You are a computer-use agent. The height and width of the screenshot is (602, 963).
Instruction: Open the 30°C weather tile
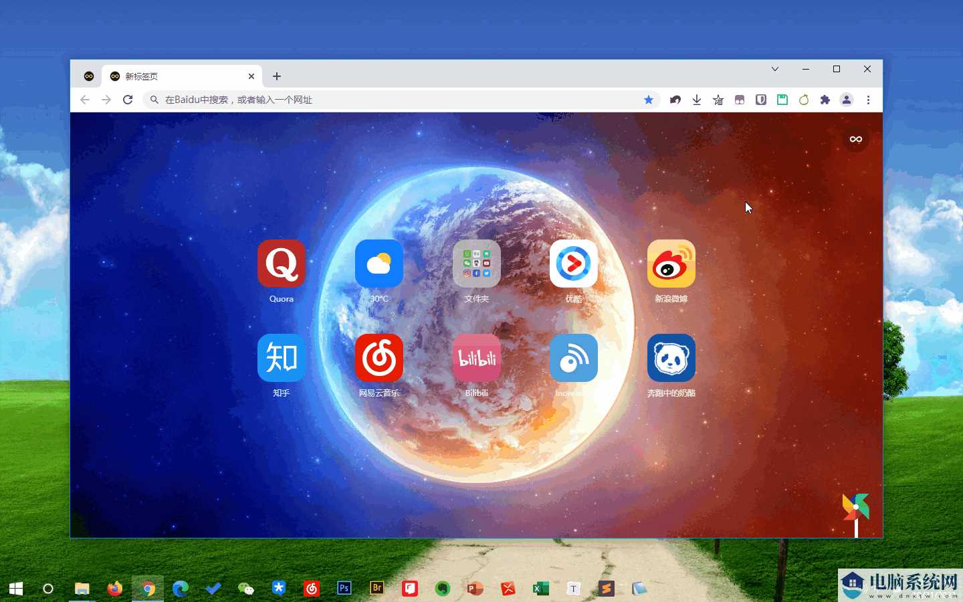pos(379,264)
